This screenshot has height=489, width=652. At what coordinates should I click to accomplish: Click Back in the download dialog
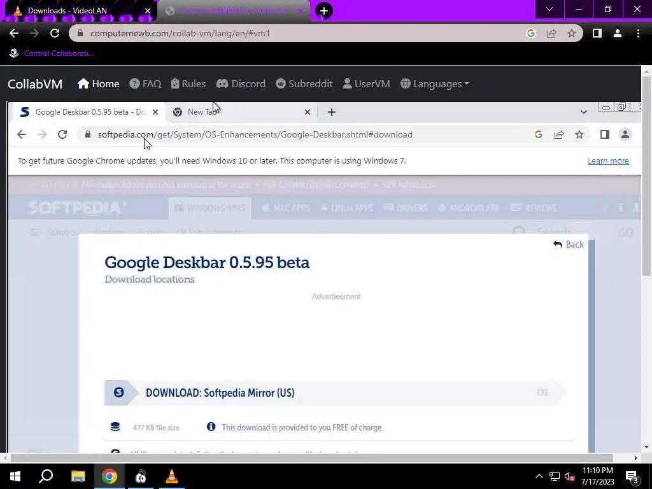pos(569,244)
